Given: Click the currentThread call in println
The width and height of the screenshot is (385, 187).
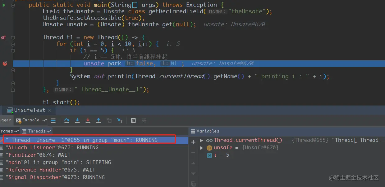Looking at the screenshot, I should point(181,76).
